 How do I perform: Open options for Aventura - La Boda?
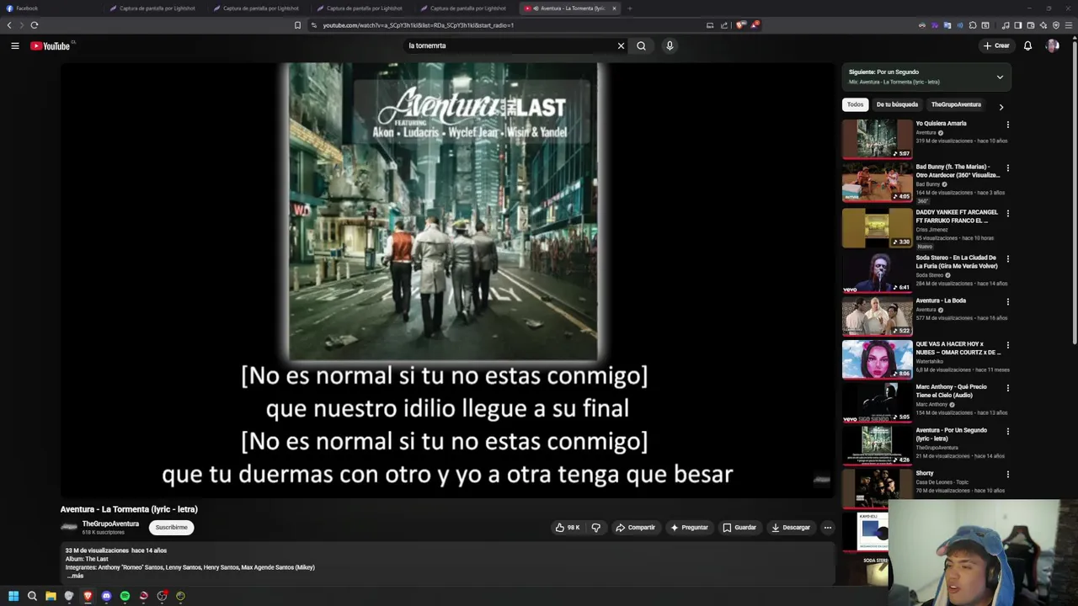(x=1007, y=301)
